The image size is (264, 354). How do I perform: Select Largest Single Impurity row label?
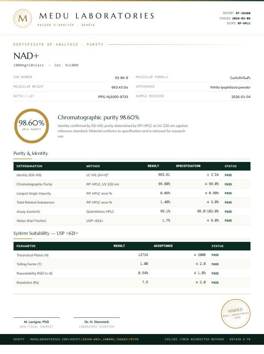click(x=34, y=194)
